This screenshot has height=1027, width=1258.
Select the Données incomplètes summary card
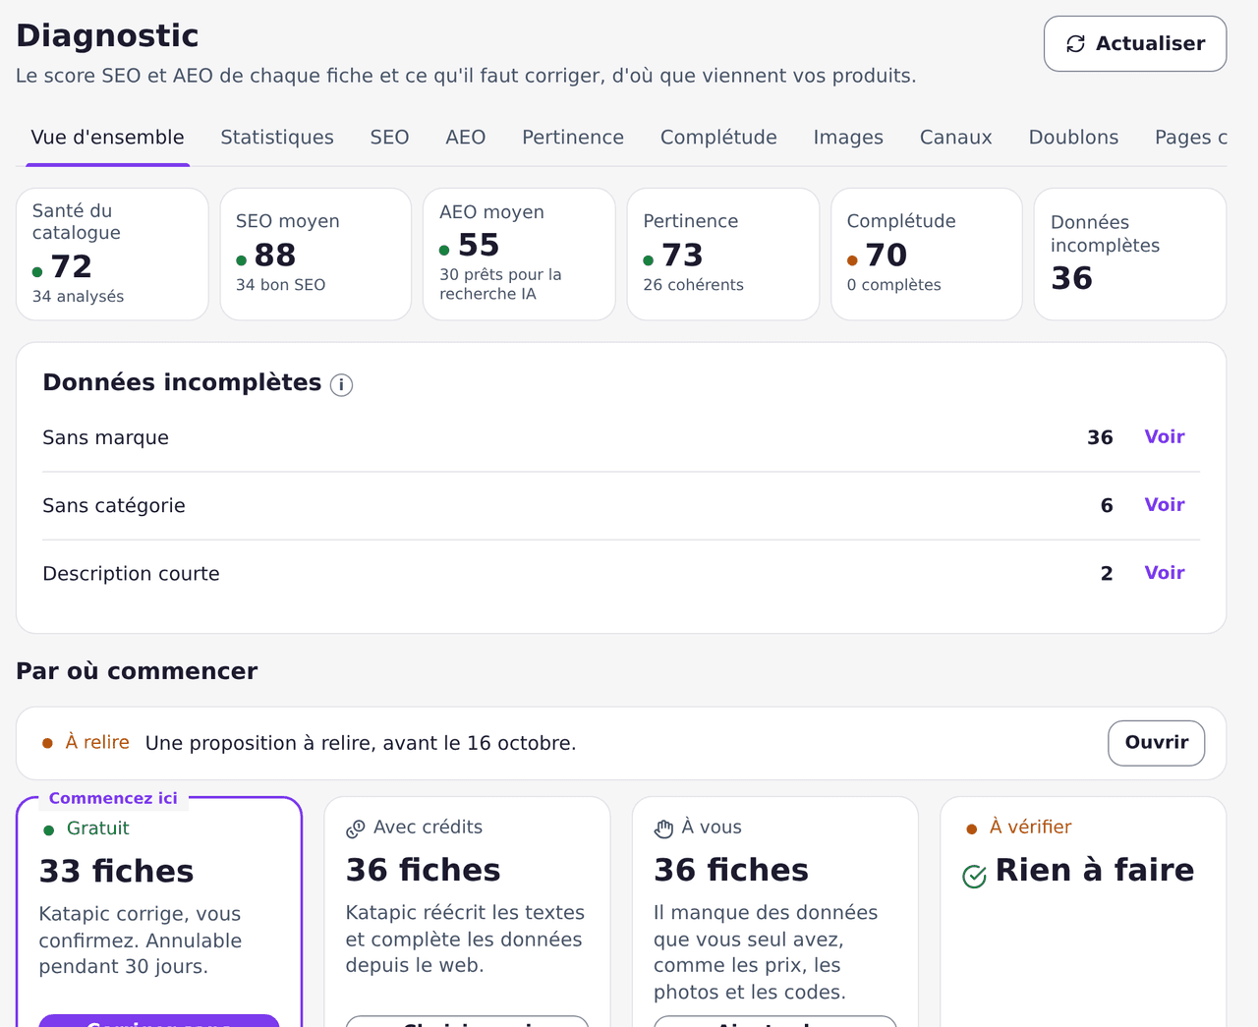1130,255
